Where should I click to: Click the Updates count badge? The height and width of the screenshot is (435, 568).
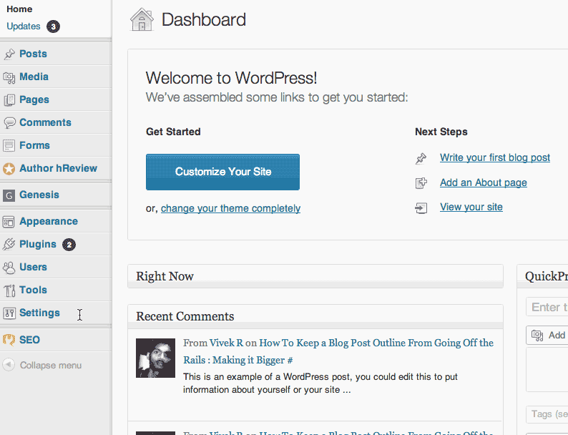pyautogui.click(x=53, y=26)
